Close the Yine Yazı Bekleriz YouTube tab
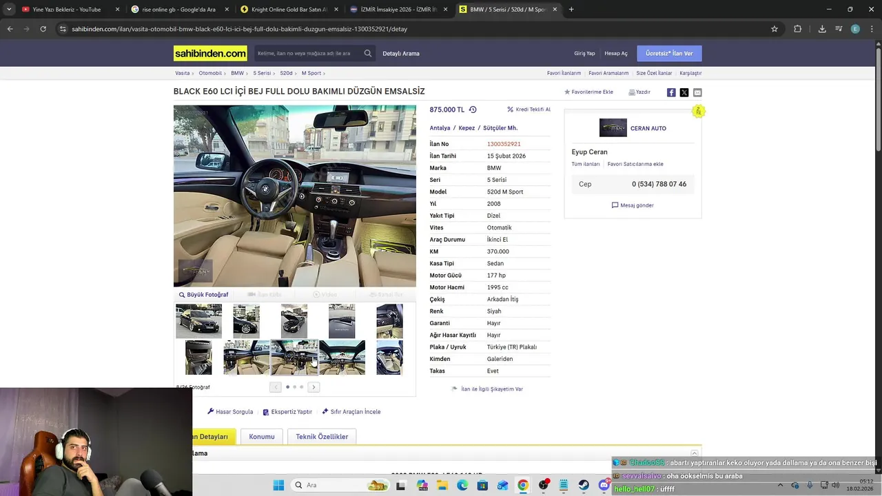This screenshot has height=496, width=882. [x=117, y=10]
